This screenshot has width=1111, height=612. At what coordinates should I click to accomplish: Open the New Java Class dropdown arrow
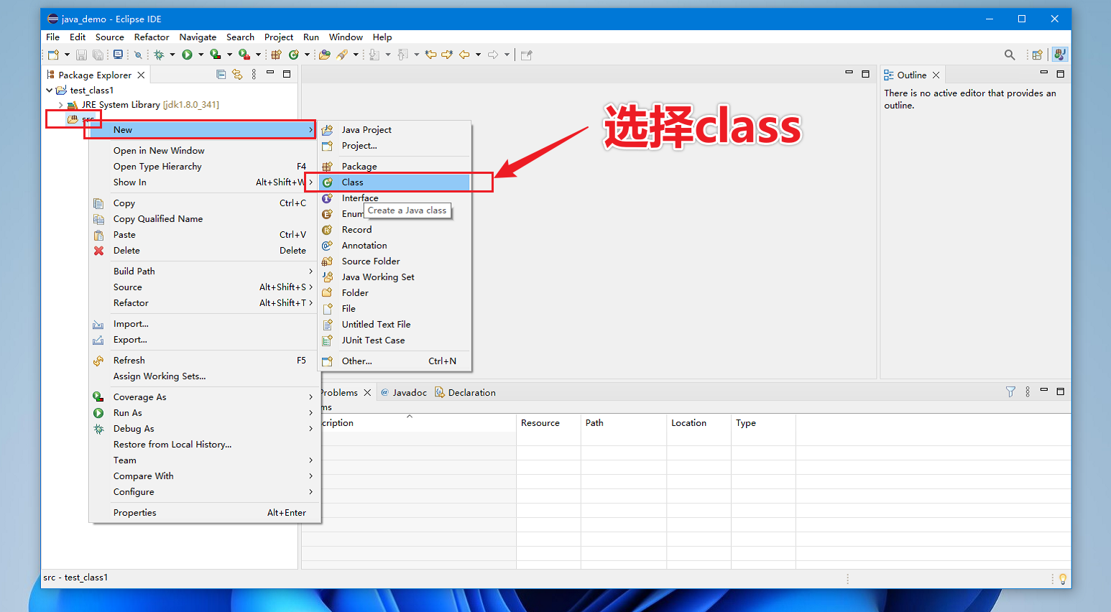307,55
